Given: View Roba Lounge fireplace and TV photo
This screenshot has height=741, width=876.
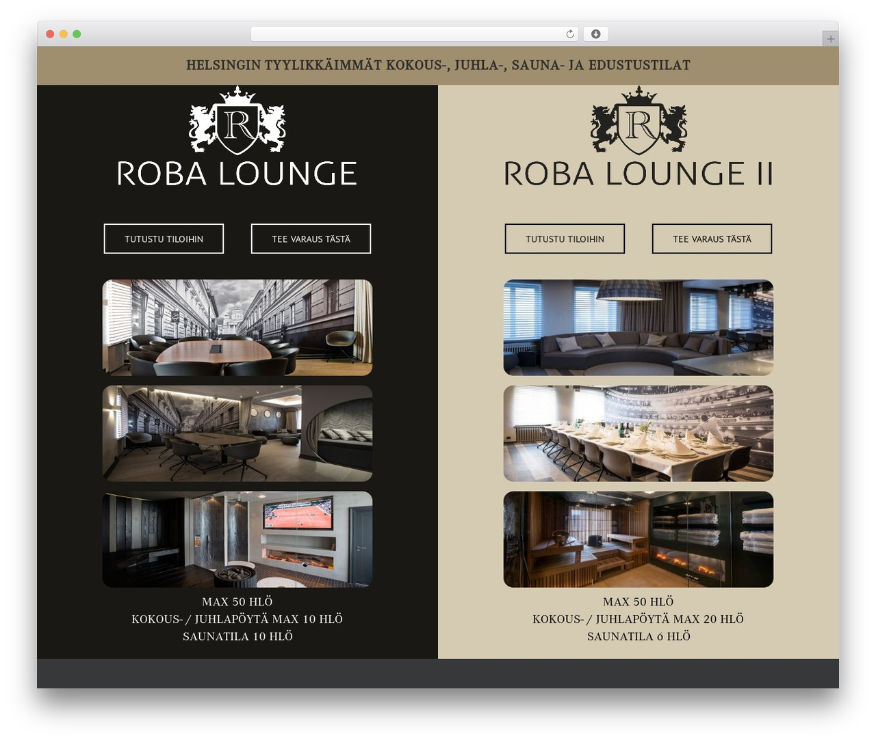Looking at the screenshot, I should pyautogui.click(x=237, y=539).
